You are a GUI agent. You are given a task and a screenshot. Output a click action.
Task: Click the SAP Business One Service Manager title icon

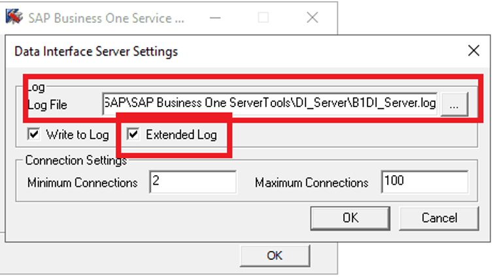[14, 17]
